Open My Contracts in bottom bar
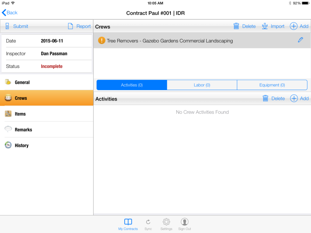Image resolution: width=311 pixels, height=233 pixels. tap(128, 224)
